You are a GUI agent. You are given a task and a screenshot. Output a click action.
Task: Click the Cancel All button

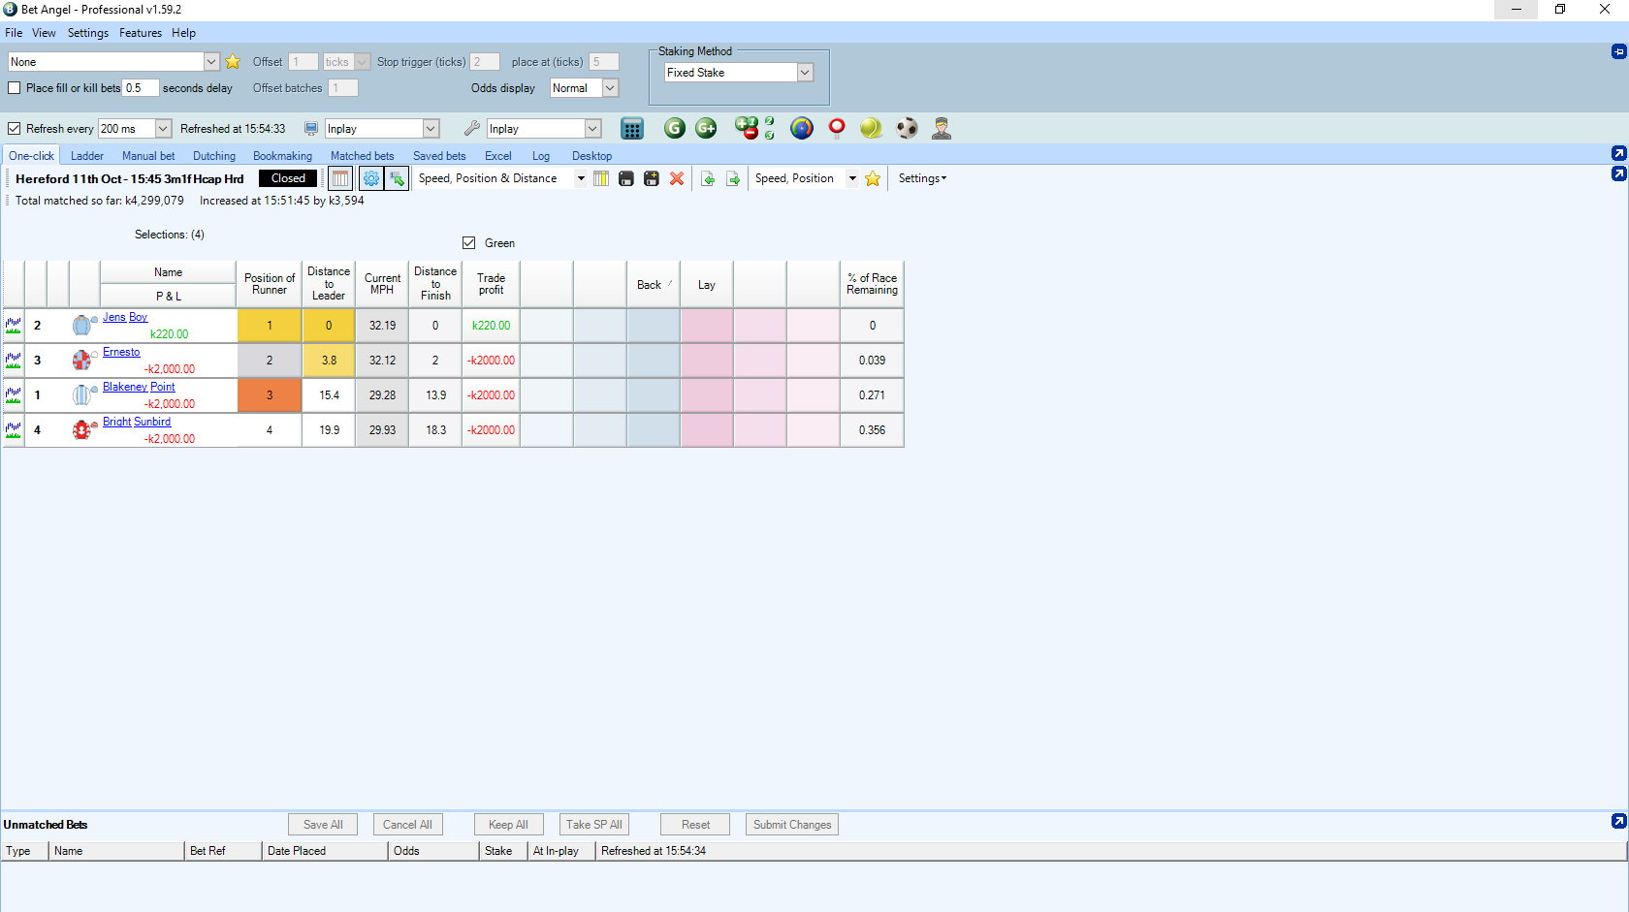pyautogui.click(x=407, y=825)
